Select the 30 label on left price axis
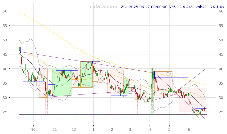Image resolution: width=227 pixels, height=134 pixels. click(x=5, y=98)
